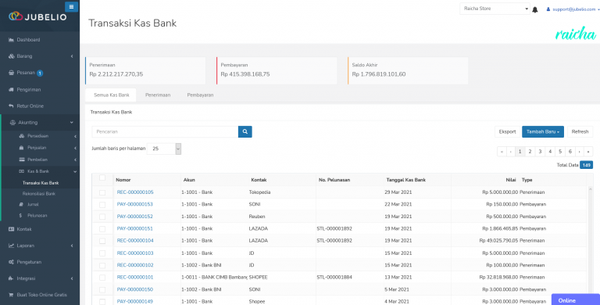Tick the select-all header checkbox
The height and width of the screenshot is (305, 600).
(102, 178)
